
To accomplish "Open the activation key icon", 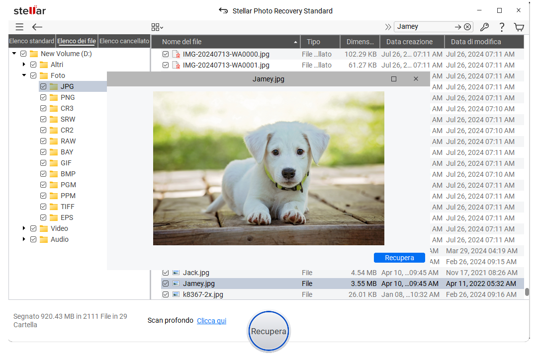I will [484, 27].
